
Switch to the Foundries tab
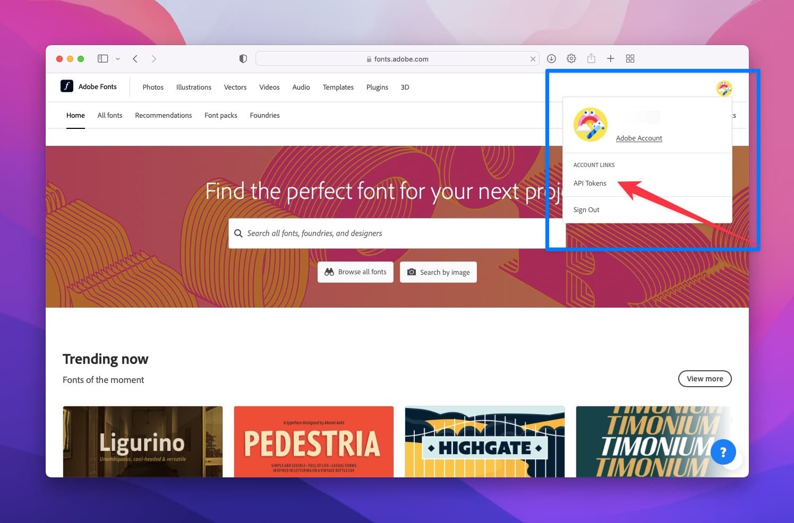264,115
